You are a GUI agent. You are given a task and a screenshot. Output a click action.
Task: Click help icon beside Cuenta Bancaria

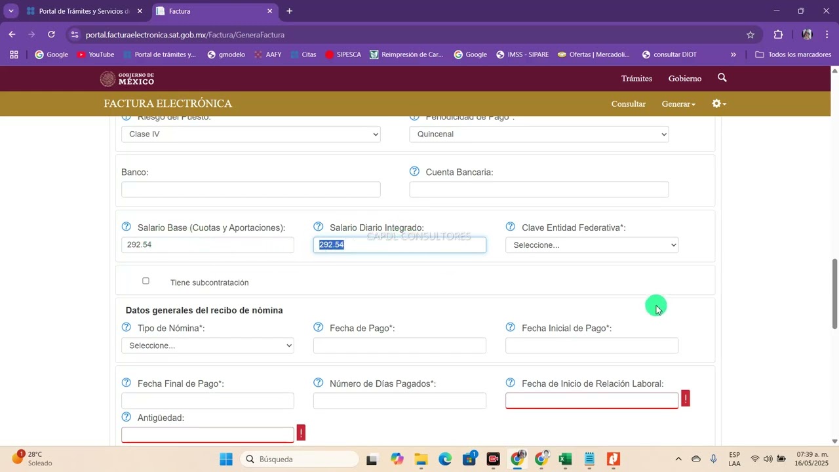(x=414, y=171)
